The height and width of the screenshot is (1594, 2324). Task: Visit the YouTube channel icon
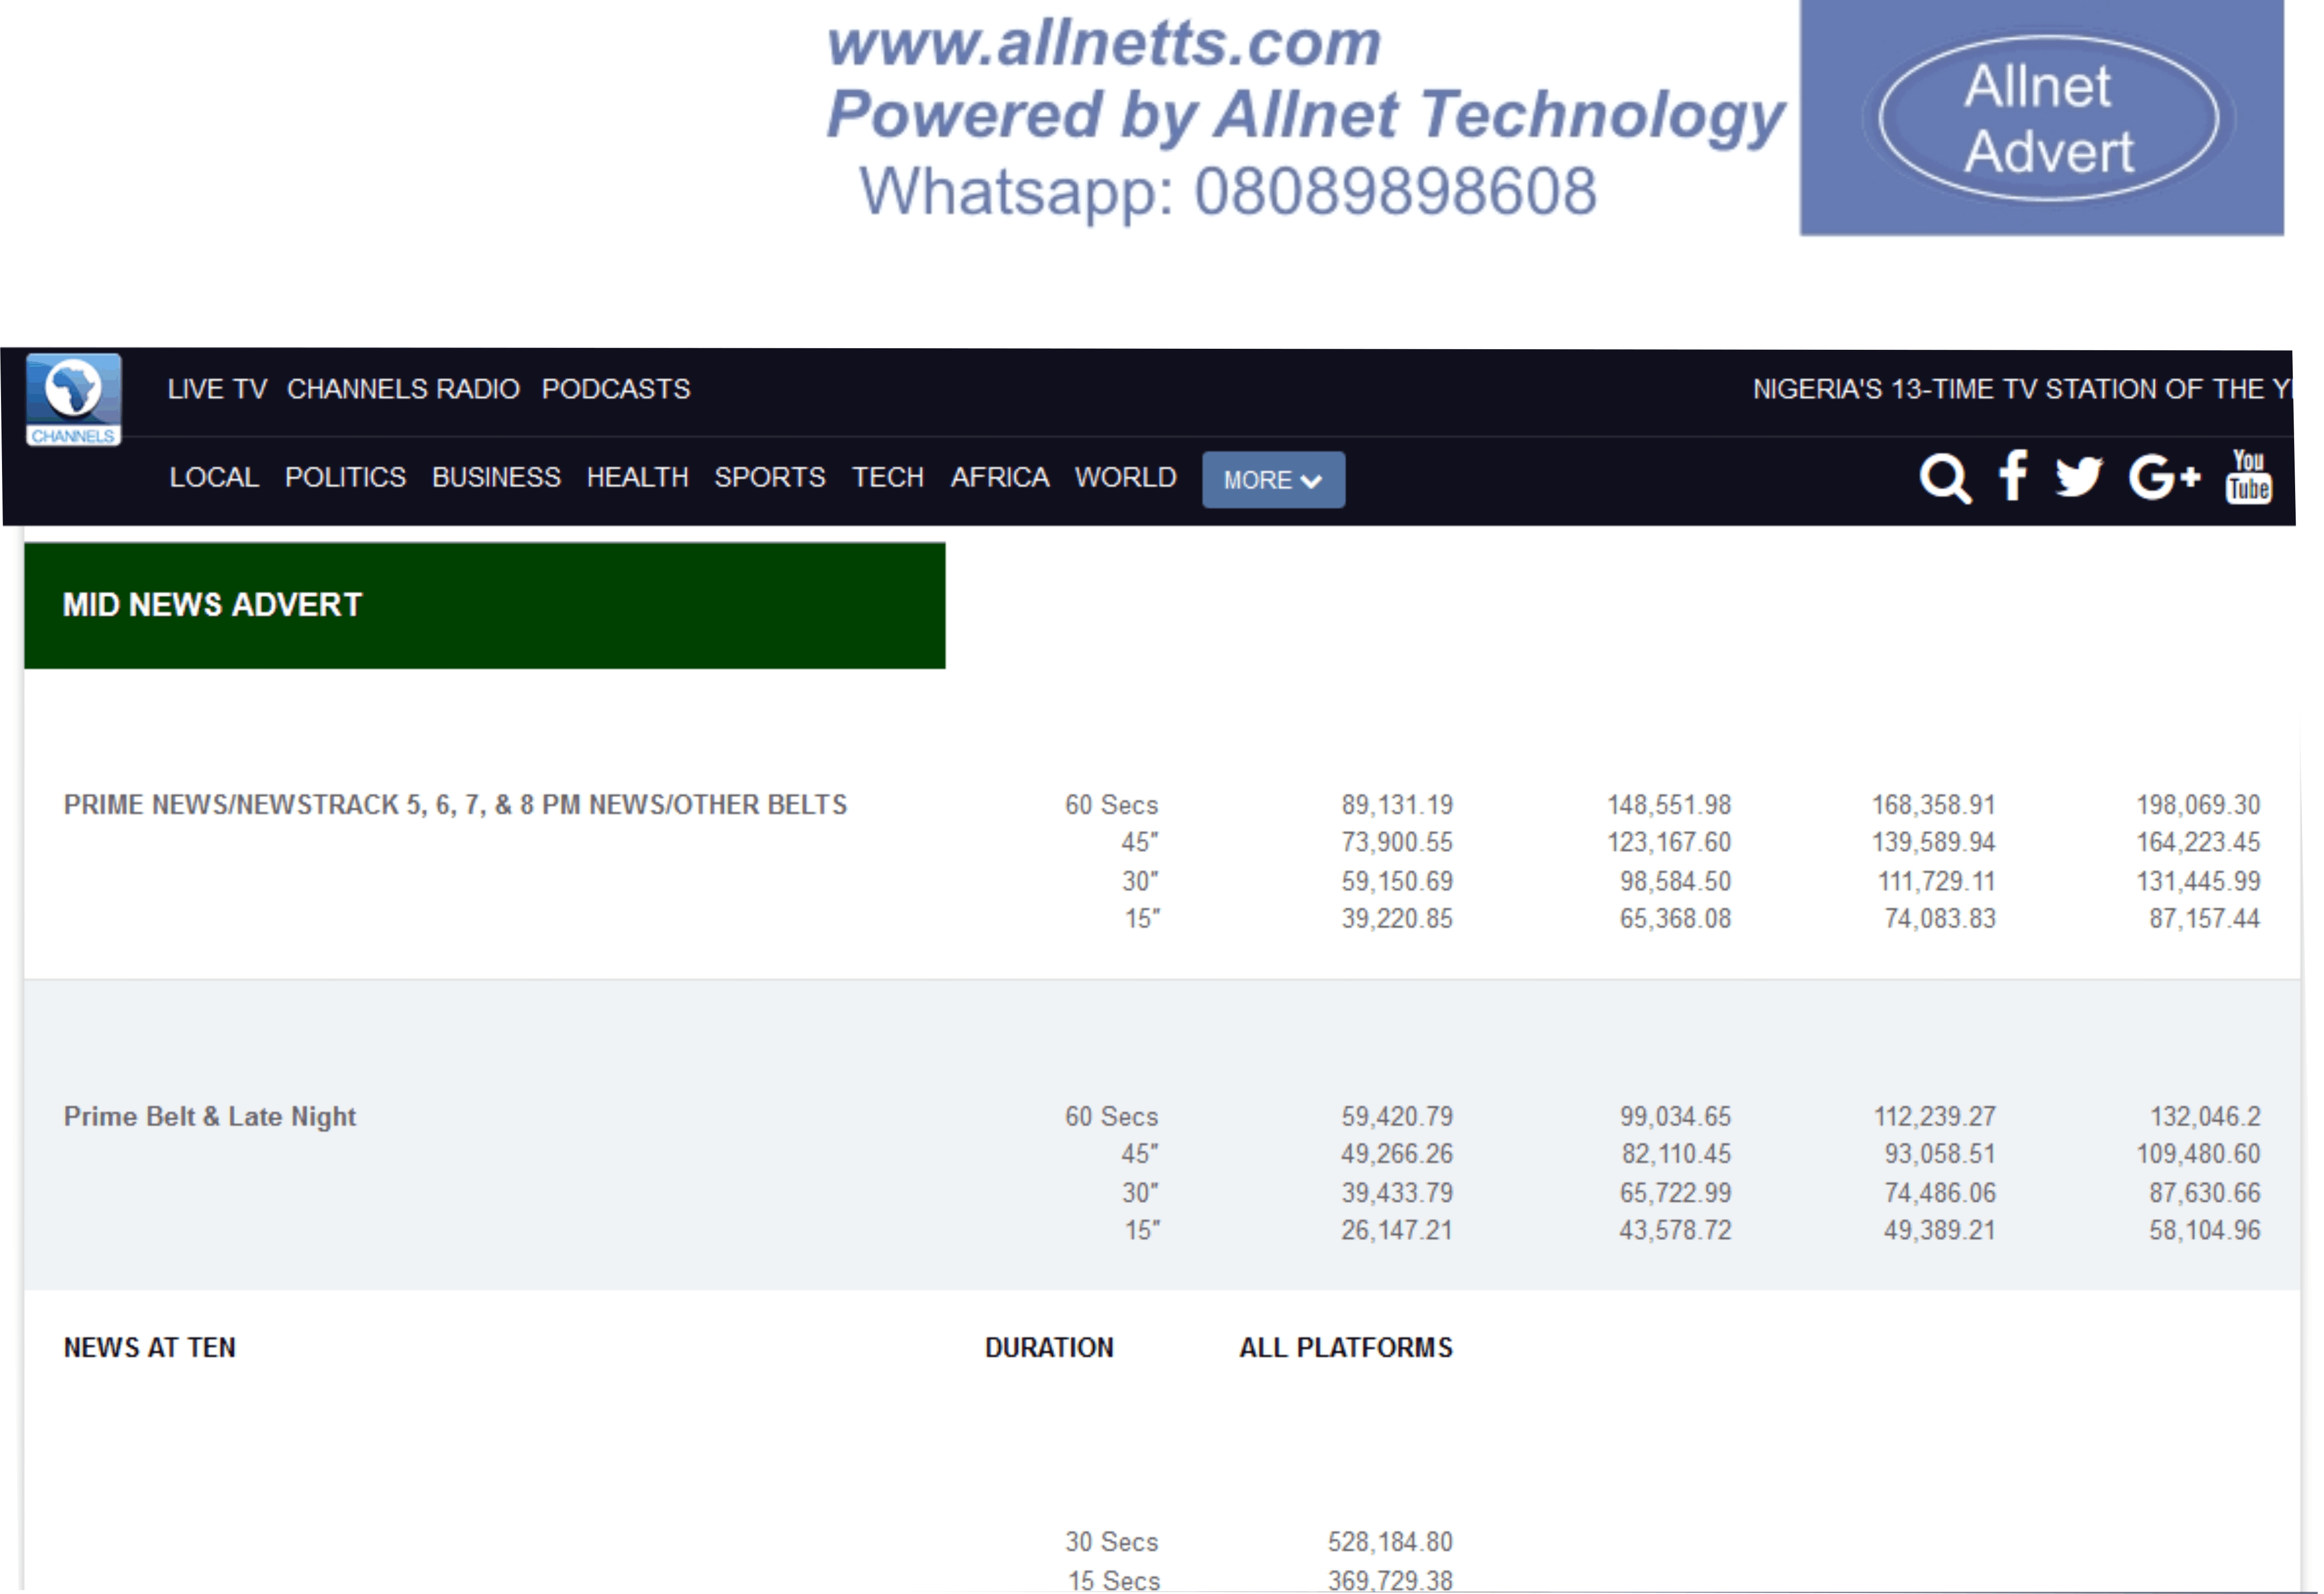click(x=2247, y=476)
